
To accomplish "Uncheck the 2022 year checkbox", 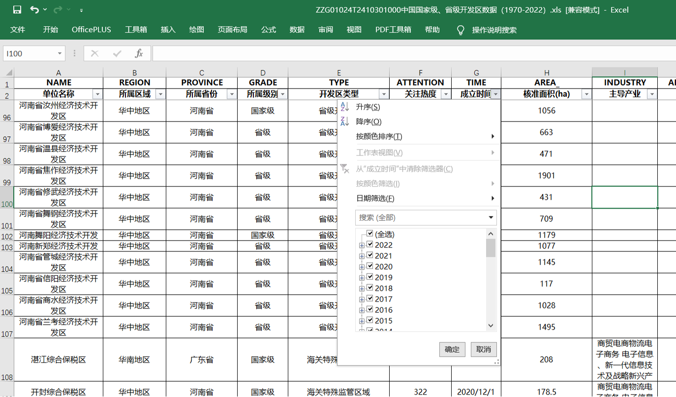I will 370,244.
